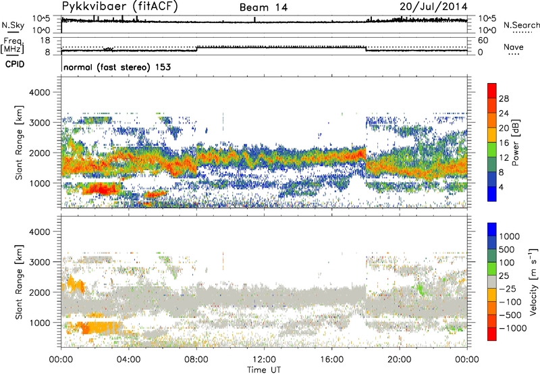Select the CPID row label
The height and width of the screenshot is (374, 540).
(x=15, y=64)
